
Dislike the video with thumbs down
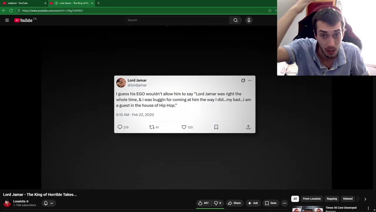coord(217,203)
